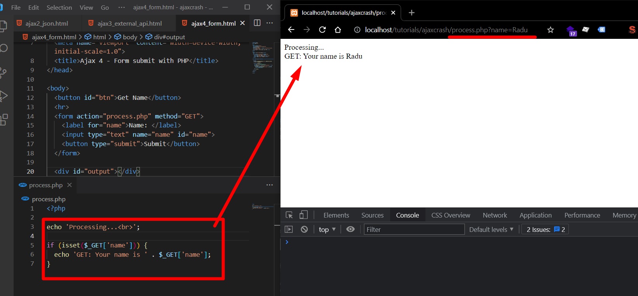
Task: Open the blue square browser extension
Action: [601, 30]
